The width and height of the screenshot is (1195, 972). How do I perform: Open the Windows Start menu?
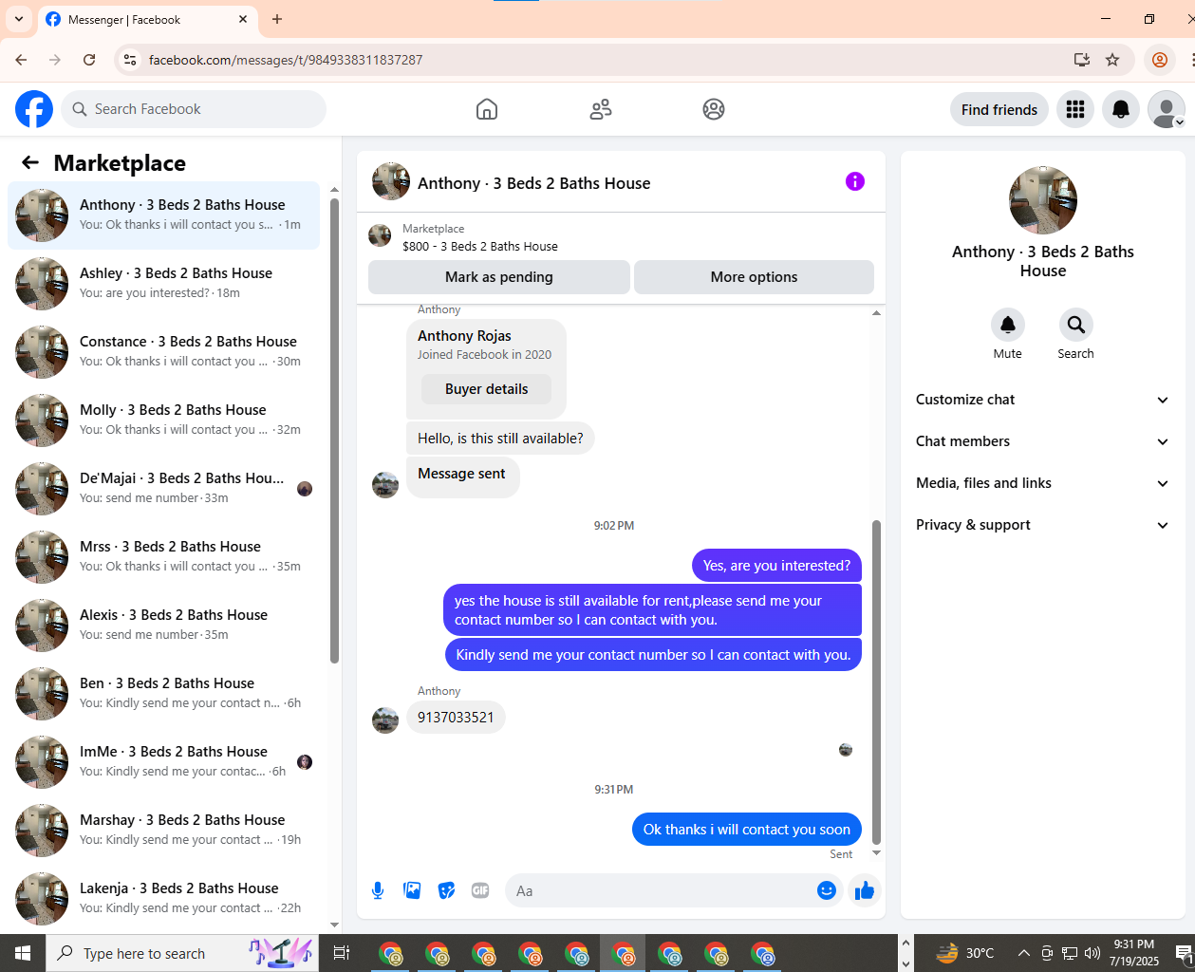[x=23, y=953]
